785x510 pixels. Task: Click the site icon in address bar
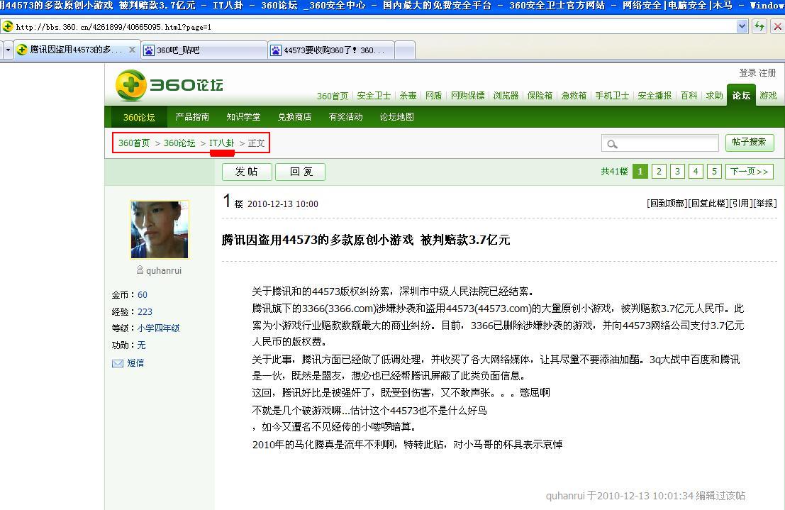pyautogui.click(x=8, y=26)
